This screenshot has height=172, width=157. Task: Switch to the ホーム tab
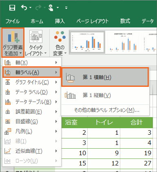[x=37, y=21]
